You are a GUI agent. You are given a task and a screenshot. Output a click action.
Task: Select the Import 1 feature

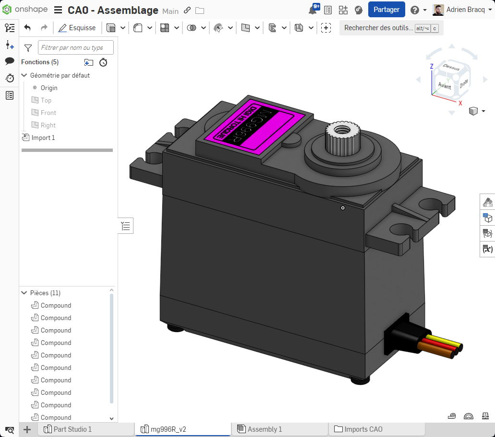point(43,138)
